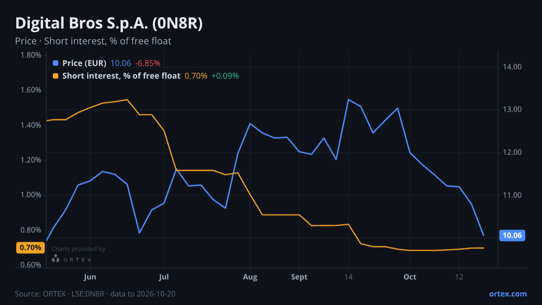Click the 0.60% left axis label
542x305 pixels.
tap(31, 265)
